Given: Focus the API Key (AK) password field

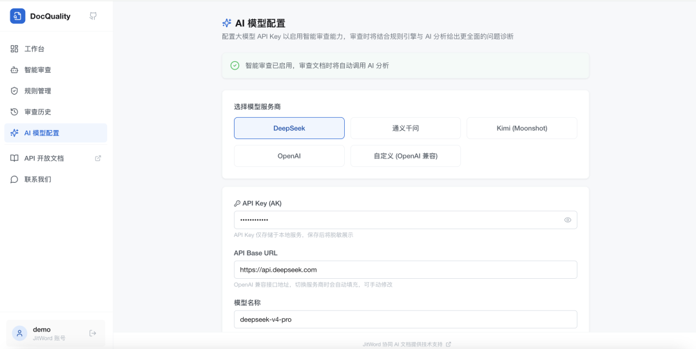Looking at the screenshot, I should (406, 220).
